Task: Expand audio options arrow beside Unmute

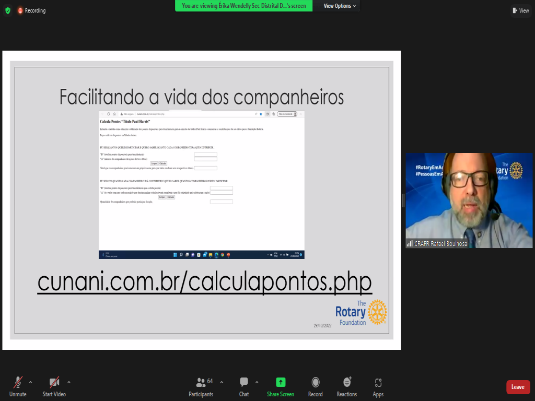Action: (30, 382)
